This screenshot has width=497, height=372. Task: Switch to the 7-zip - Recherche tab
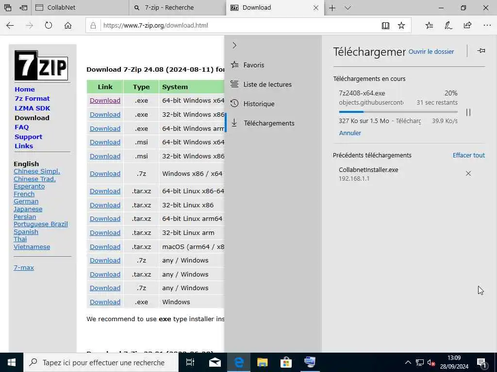(x=178, y=8)
